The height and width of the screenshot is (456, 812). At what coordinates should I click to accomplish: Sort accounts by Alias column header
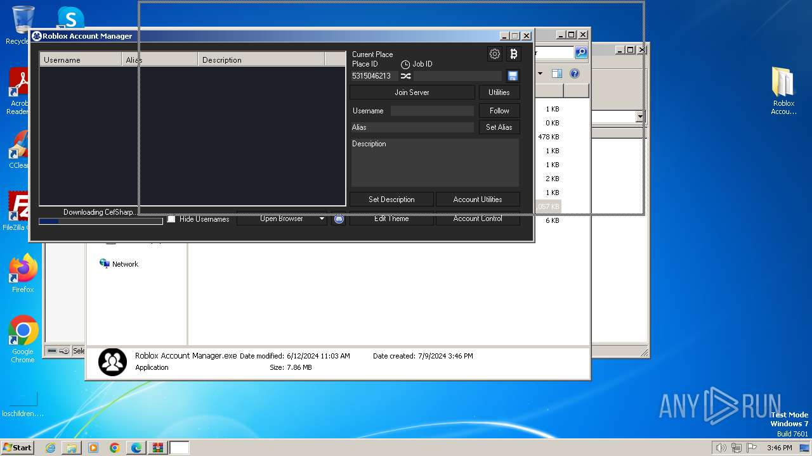(x=160, y=60)
